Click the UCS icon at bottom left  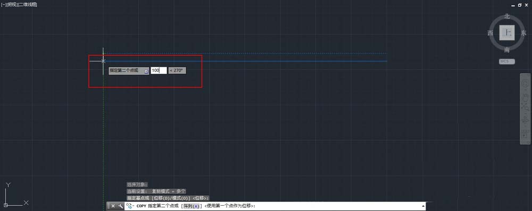(15, 195)
